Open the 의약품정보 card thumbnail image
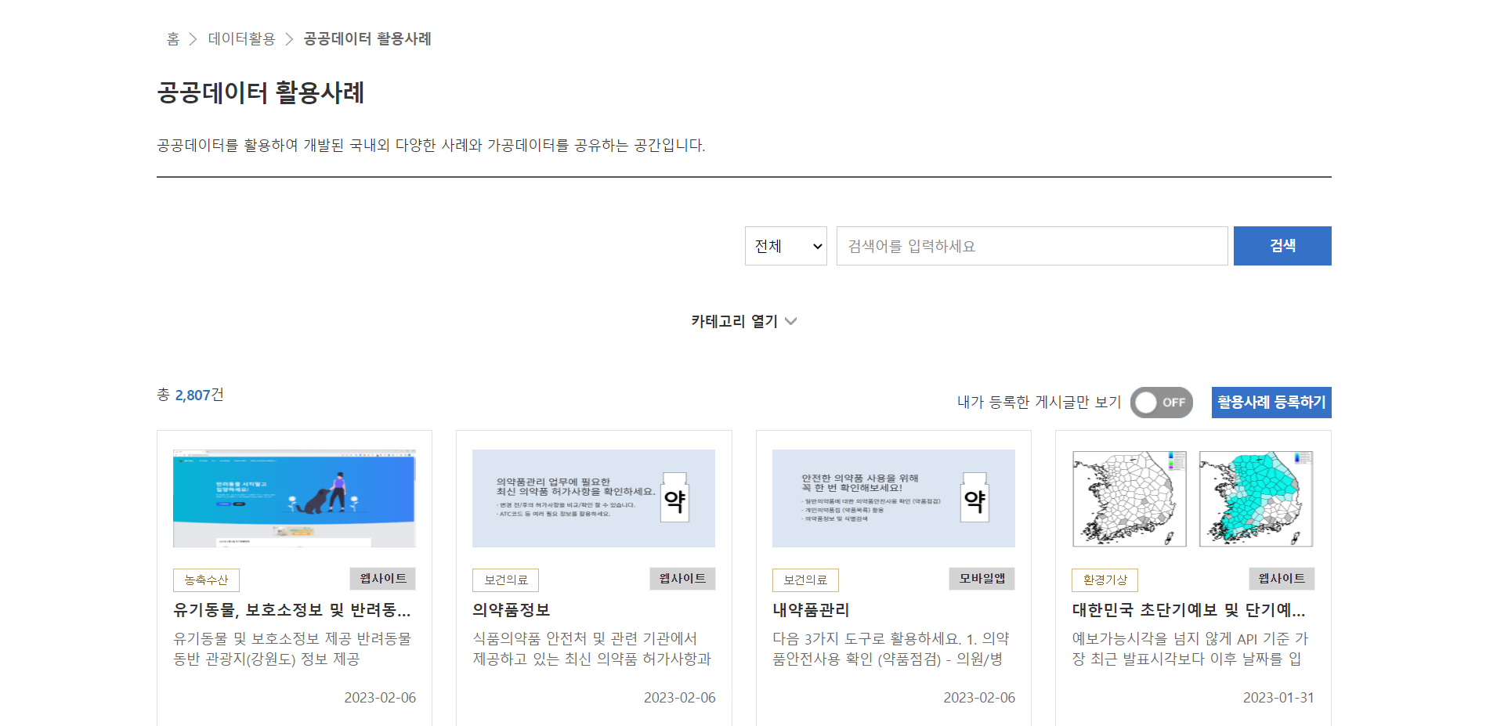 coord(594,498)
